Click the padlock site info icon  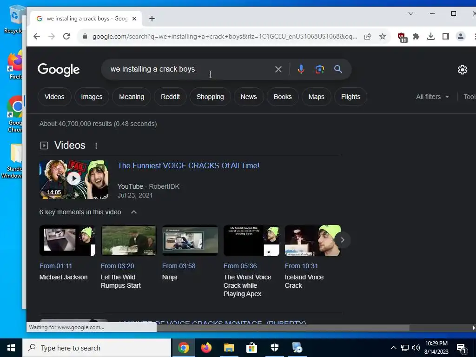pyautogui.click(x=86, y=36)
